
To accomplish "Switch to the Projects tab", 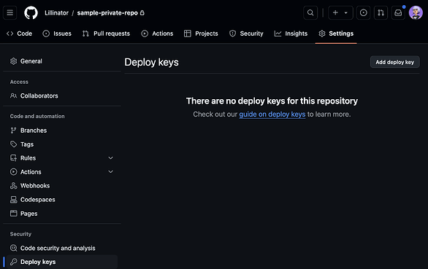I will click(x=201, y=34).
